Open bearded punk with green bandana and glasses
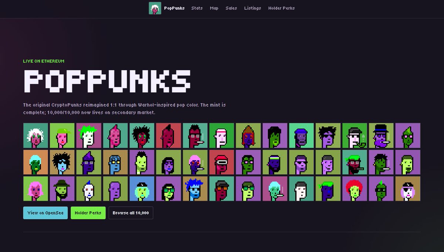Screen dimensions: 444x252 point(354,162)
